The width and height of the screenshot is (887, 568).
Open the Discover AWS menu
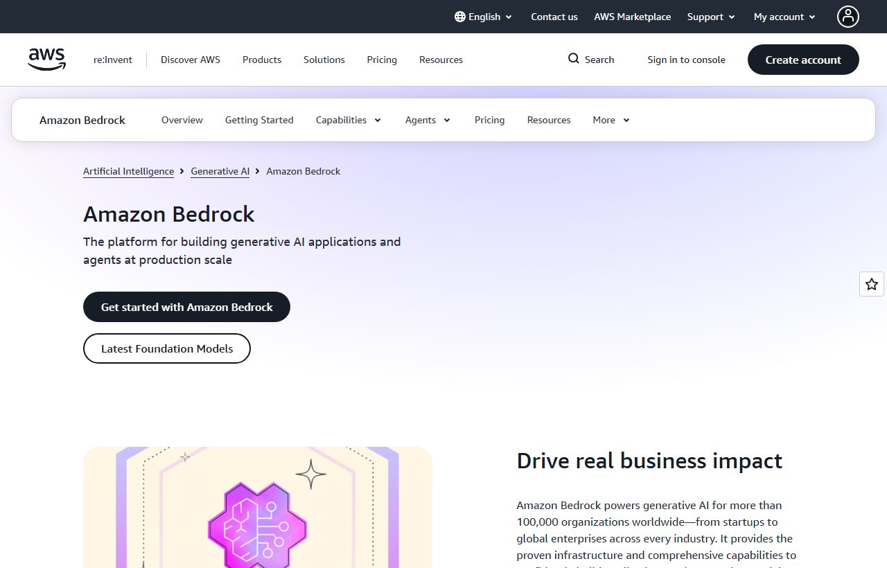[191, 60]
